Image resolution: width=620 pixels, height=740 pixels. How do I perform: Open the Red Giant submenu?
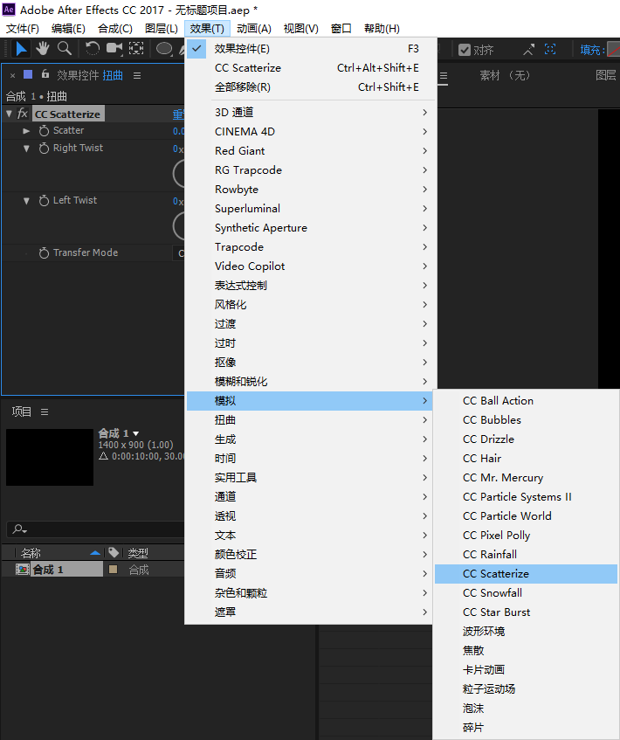coord(312,150)
